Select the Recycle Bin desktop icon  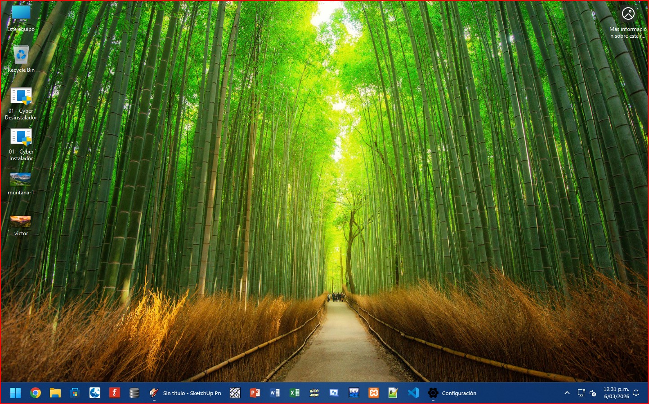21,55
